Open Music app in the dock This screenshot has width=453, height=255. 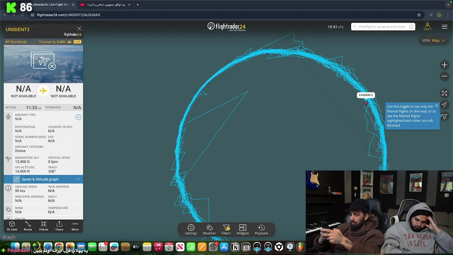[x=158, y=247]
